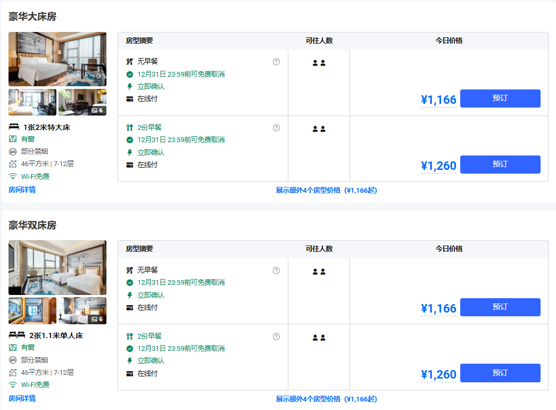This screenshot has height=410, width=556.
Task: View the main photo of 豪华大床房
Action: coord(57,59)
